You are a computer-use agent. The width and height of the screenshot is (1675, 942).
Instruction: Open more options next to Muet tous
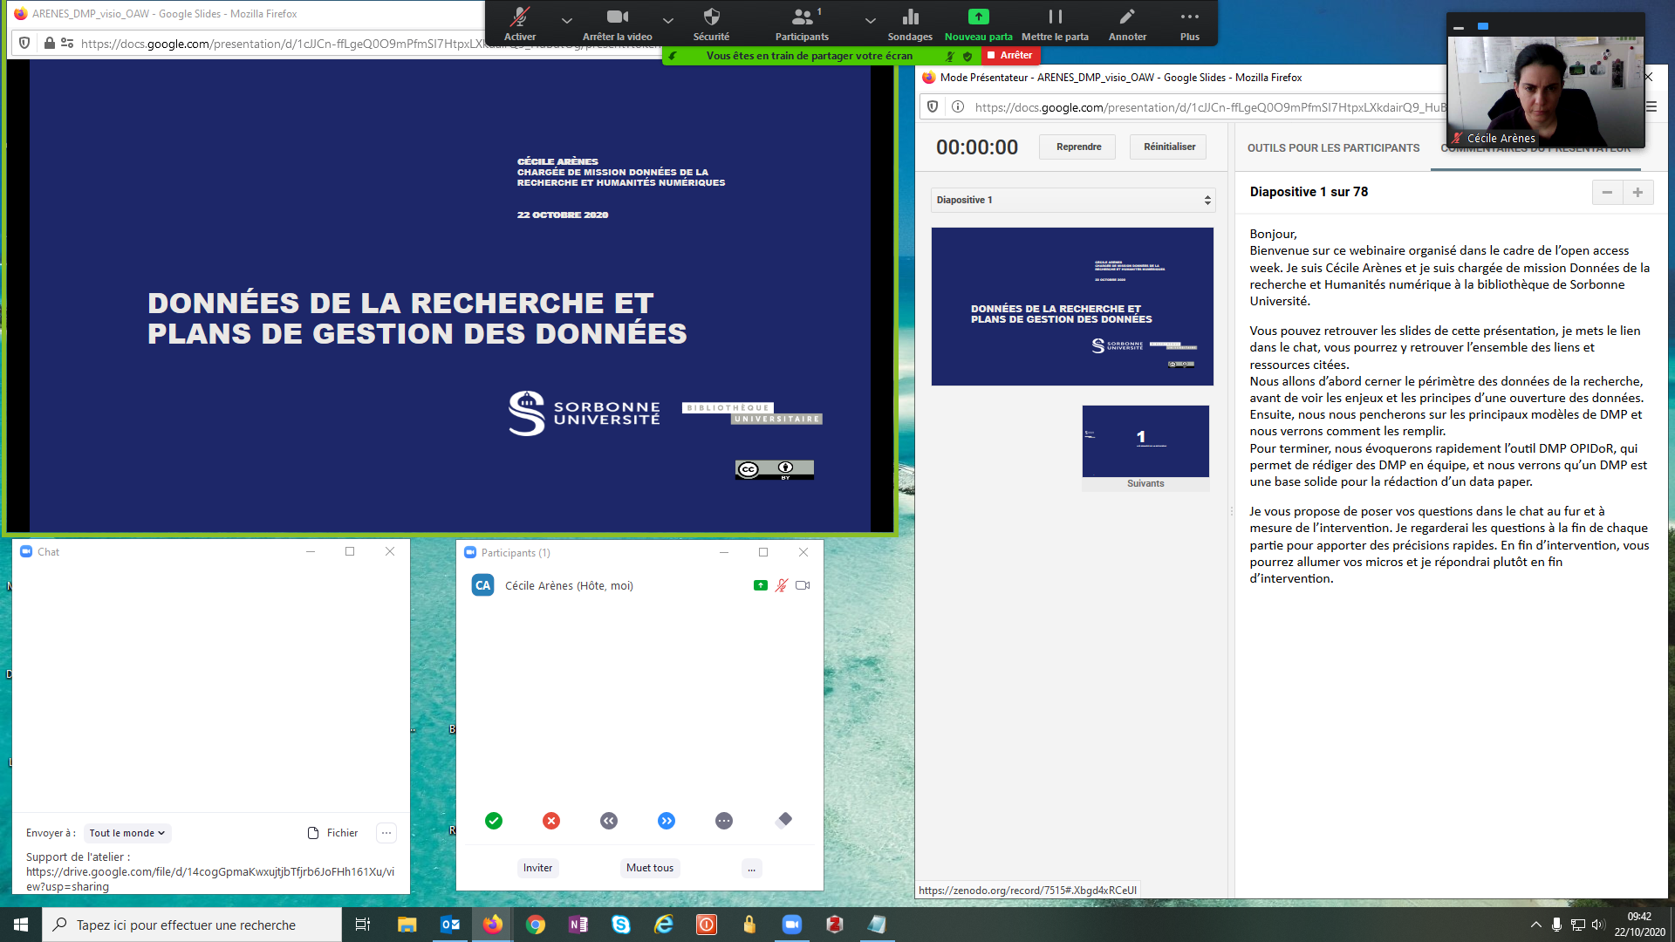pyautogui.click(x=751, y=868)
